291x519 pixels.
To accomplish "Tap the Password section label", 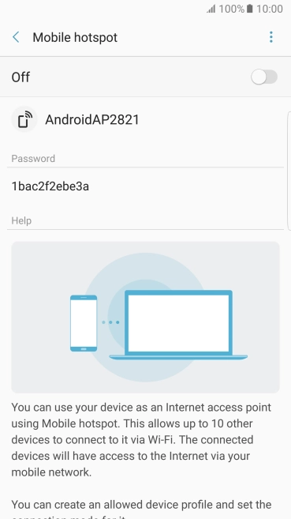I will point(33,159).
